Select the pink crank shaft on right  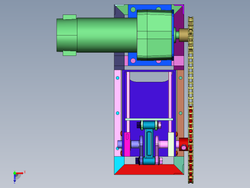pyautogui.click(x=163, y=144)
